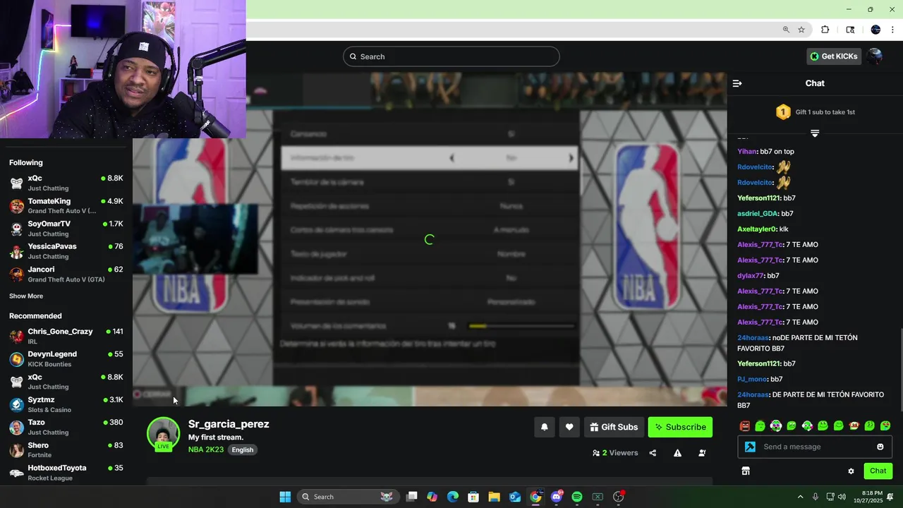Collapse the chat panel using the arrow icon
This screenshot has width=903, height=508.
737,83
